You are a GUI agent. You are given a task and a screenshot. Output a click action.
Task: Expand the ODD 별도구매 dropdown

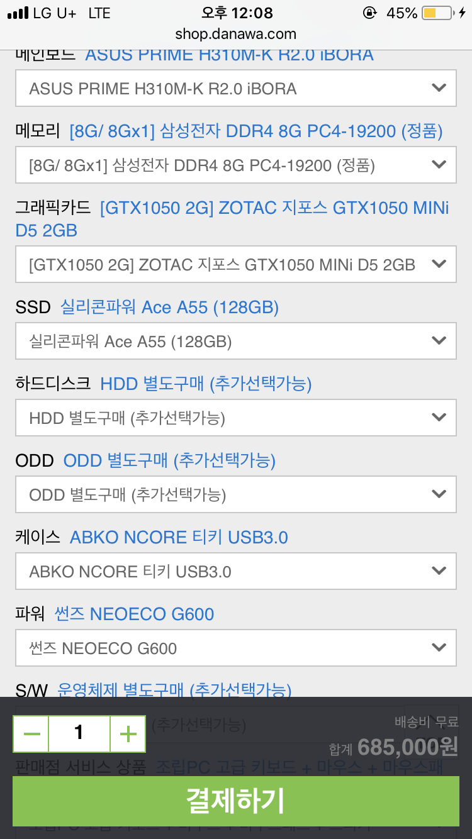236,495
